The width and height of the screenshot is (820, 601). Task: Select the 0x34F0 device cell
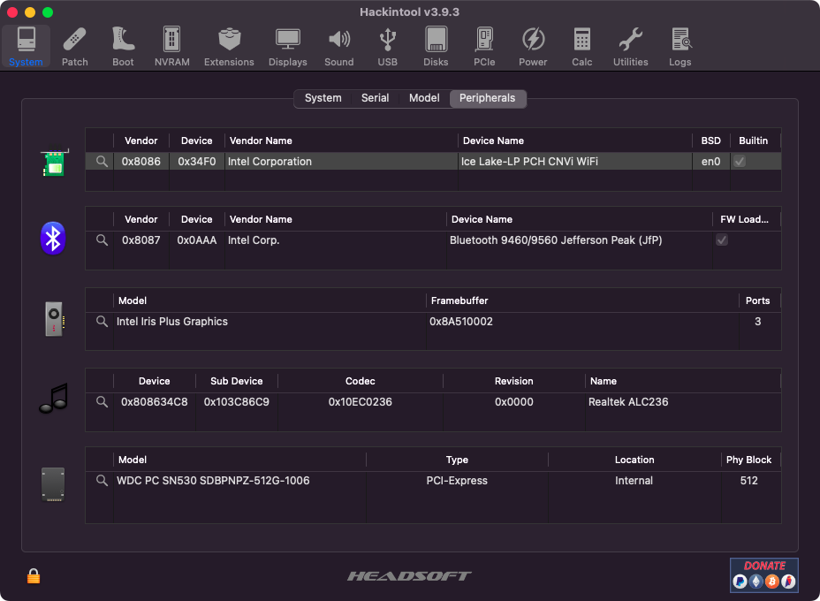tap(197, 161)
